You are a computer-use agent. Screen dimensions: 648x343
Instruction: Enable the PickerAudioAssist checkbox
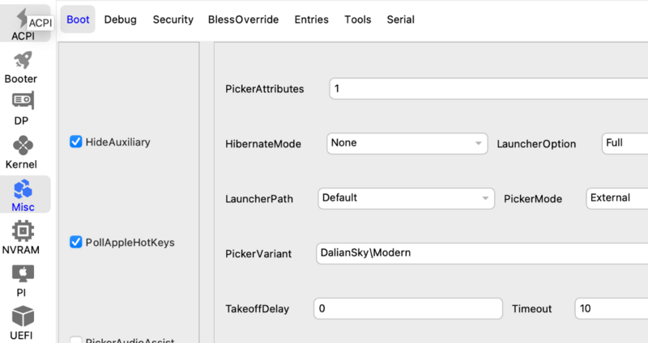click(x=77, y=341)
